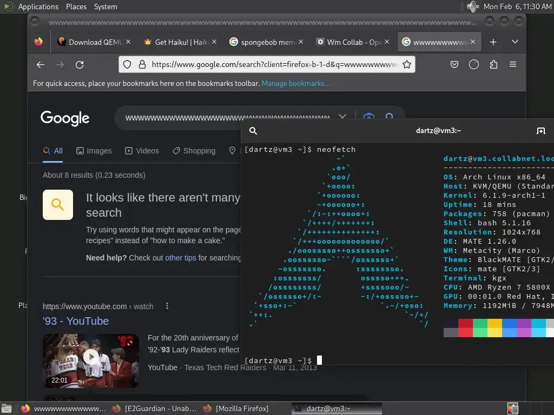
Task: Click the Kernel: 6.1.9-arch1-1 line
Action: pyautogui.click(x=494, y=196)
